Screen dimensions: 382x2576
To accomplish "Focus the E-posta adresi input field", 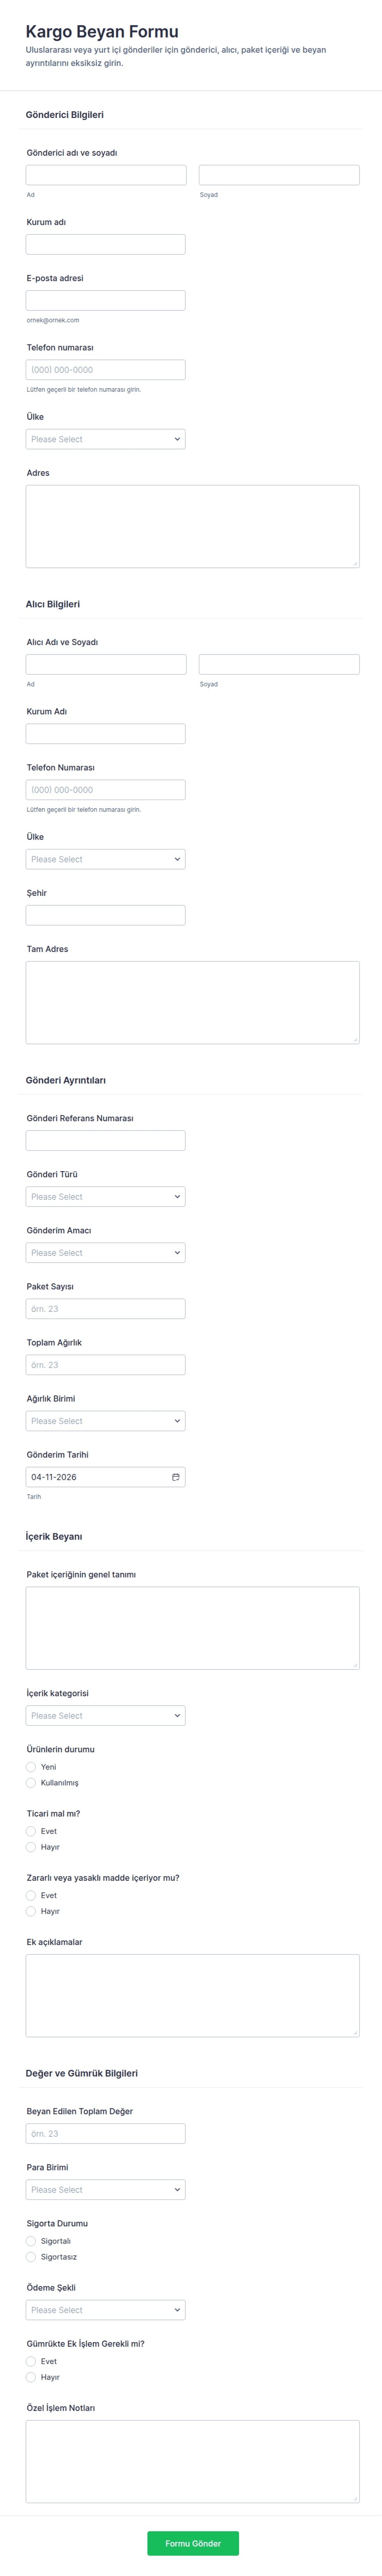I will point(105,300).
